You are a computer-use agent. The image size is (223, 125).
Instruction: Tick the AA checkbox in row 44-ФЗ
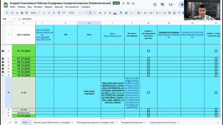tap(148, 93)
